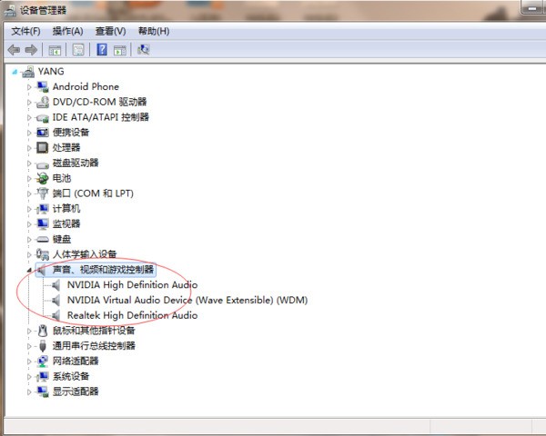The image size is (546, 436).
Task: Click the Device Manager title bar icon
Action: 10,10
